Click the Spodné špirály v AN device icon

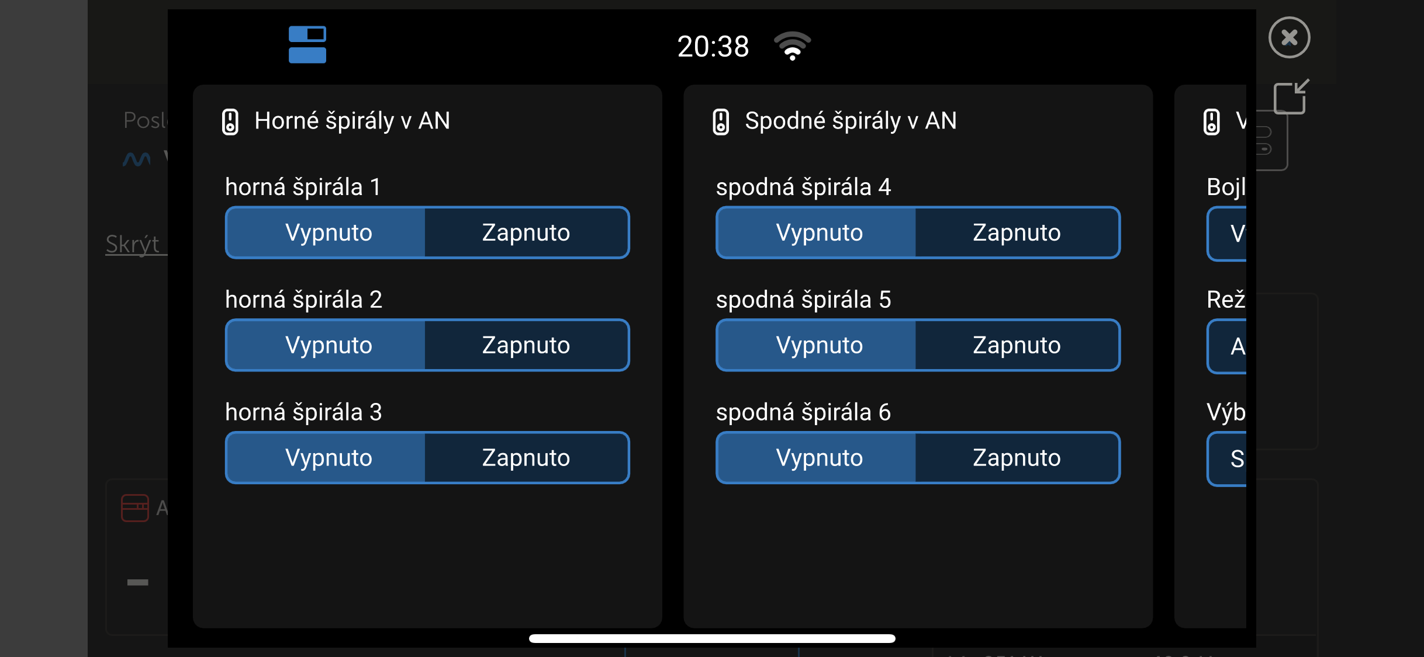tap(721, 122)
